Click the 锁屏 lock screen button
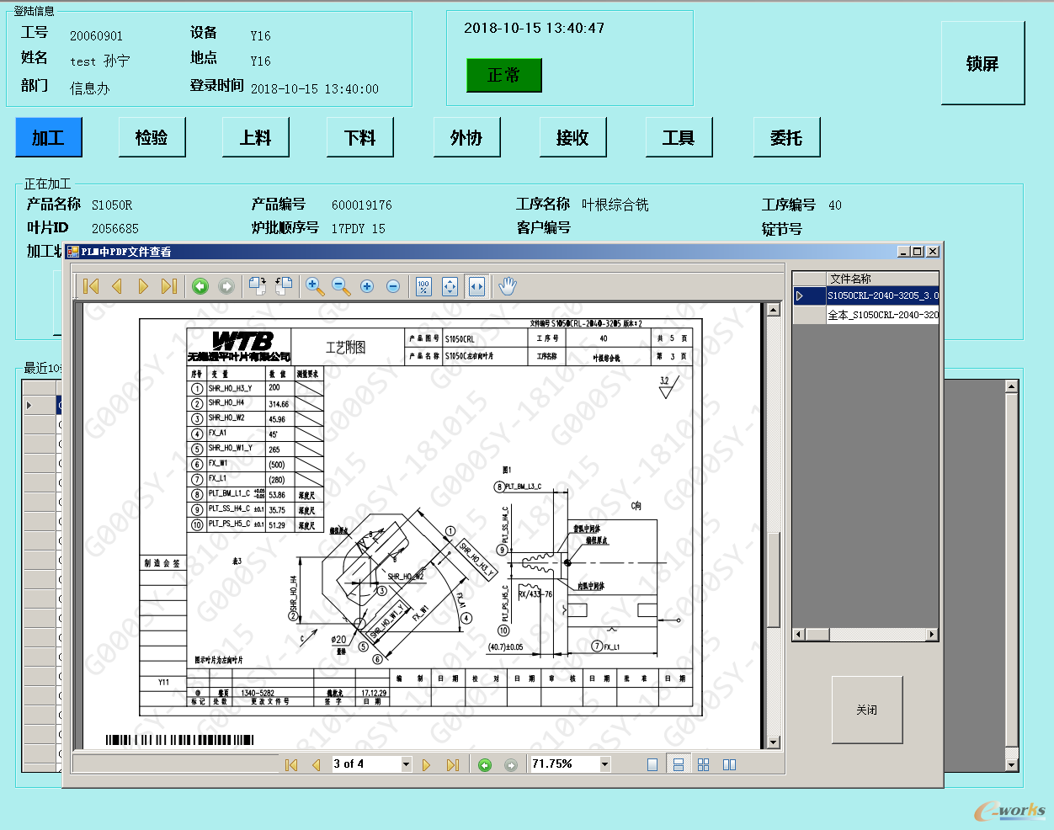This screenshot has height=830, width=1054. 982,63
